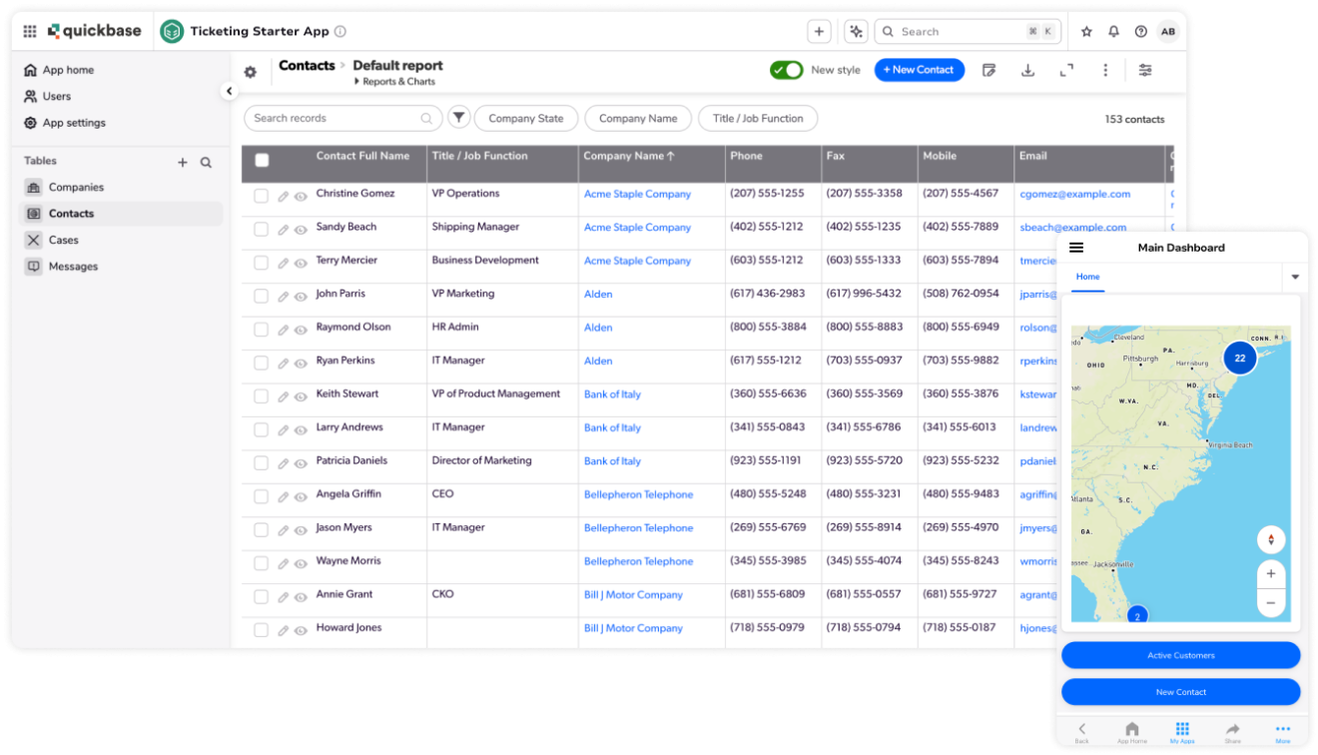Open the Bank of Italy company link
The width and height of the screenshot is (1318, 755).
click(x=612, y=393)
